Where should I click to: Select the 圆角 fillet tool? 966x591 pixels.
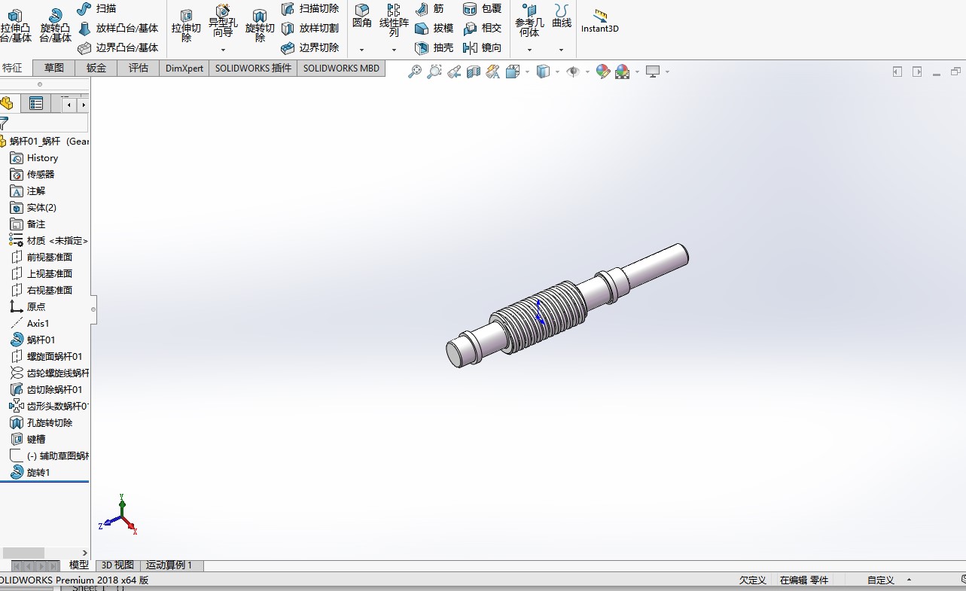(362, 17)
